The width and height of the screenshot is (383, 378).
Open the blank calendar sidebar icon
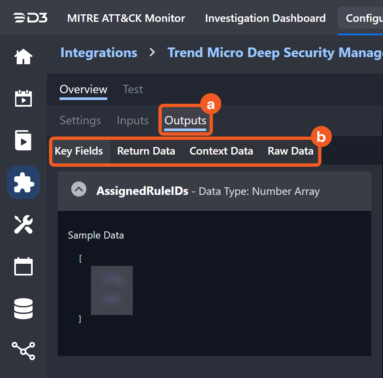click(x=23, y=266)
